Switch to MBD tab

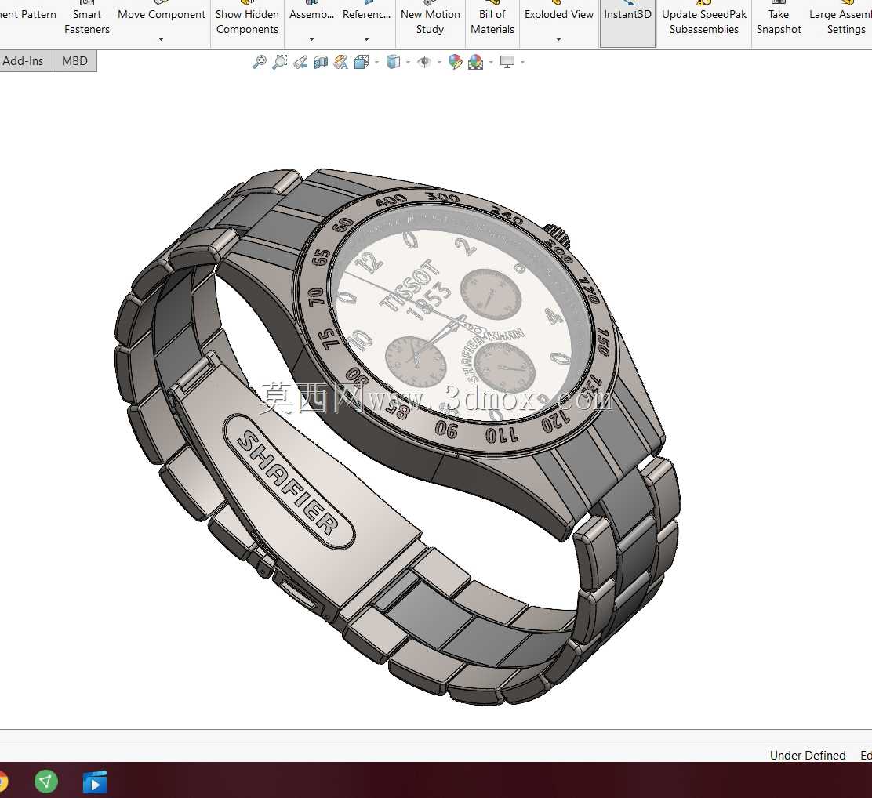tap(74, 61)
